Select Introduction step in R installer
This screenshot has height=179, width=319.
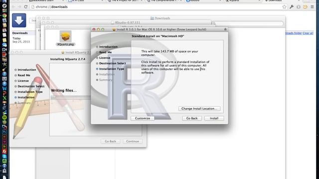point(108,47)
